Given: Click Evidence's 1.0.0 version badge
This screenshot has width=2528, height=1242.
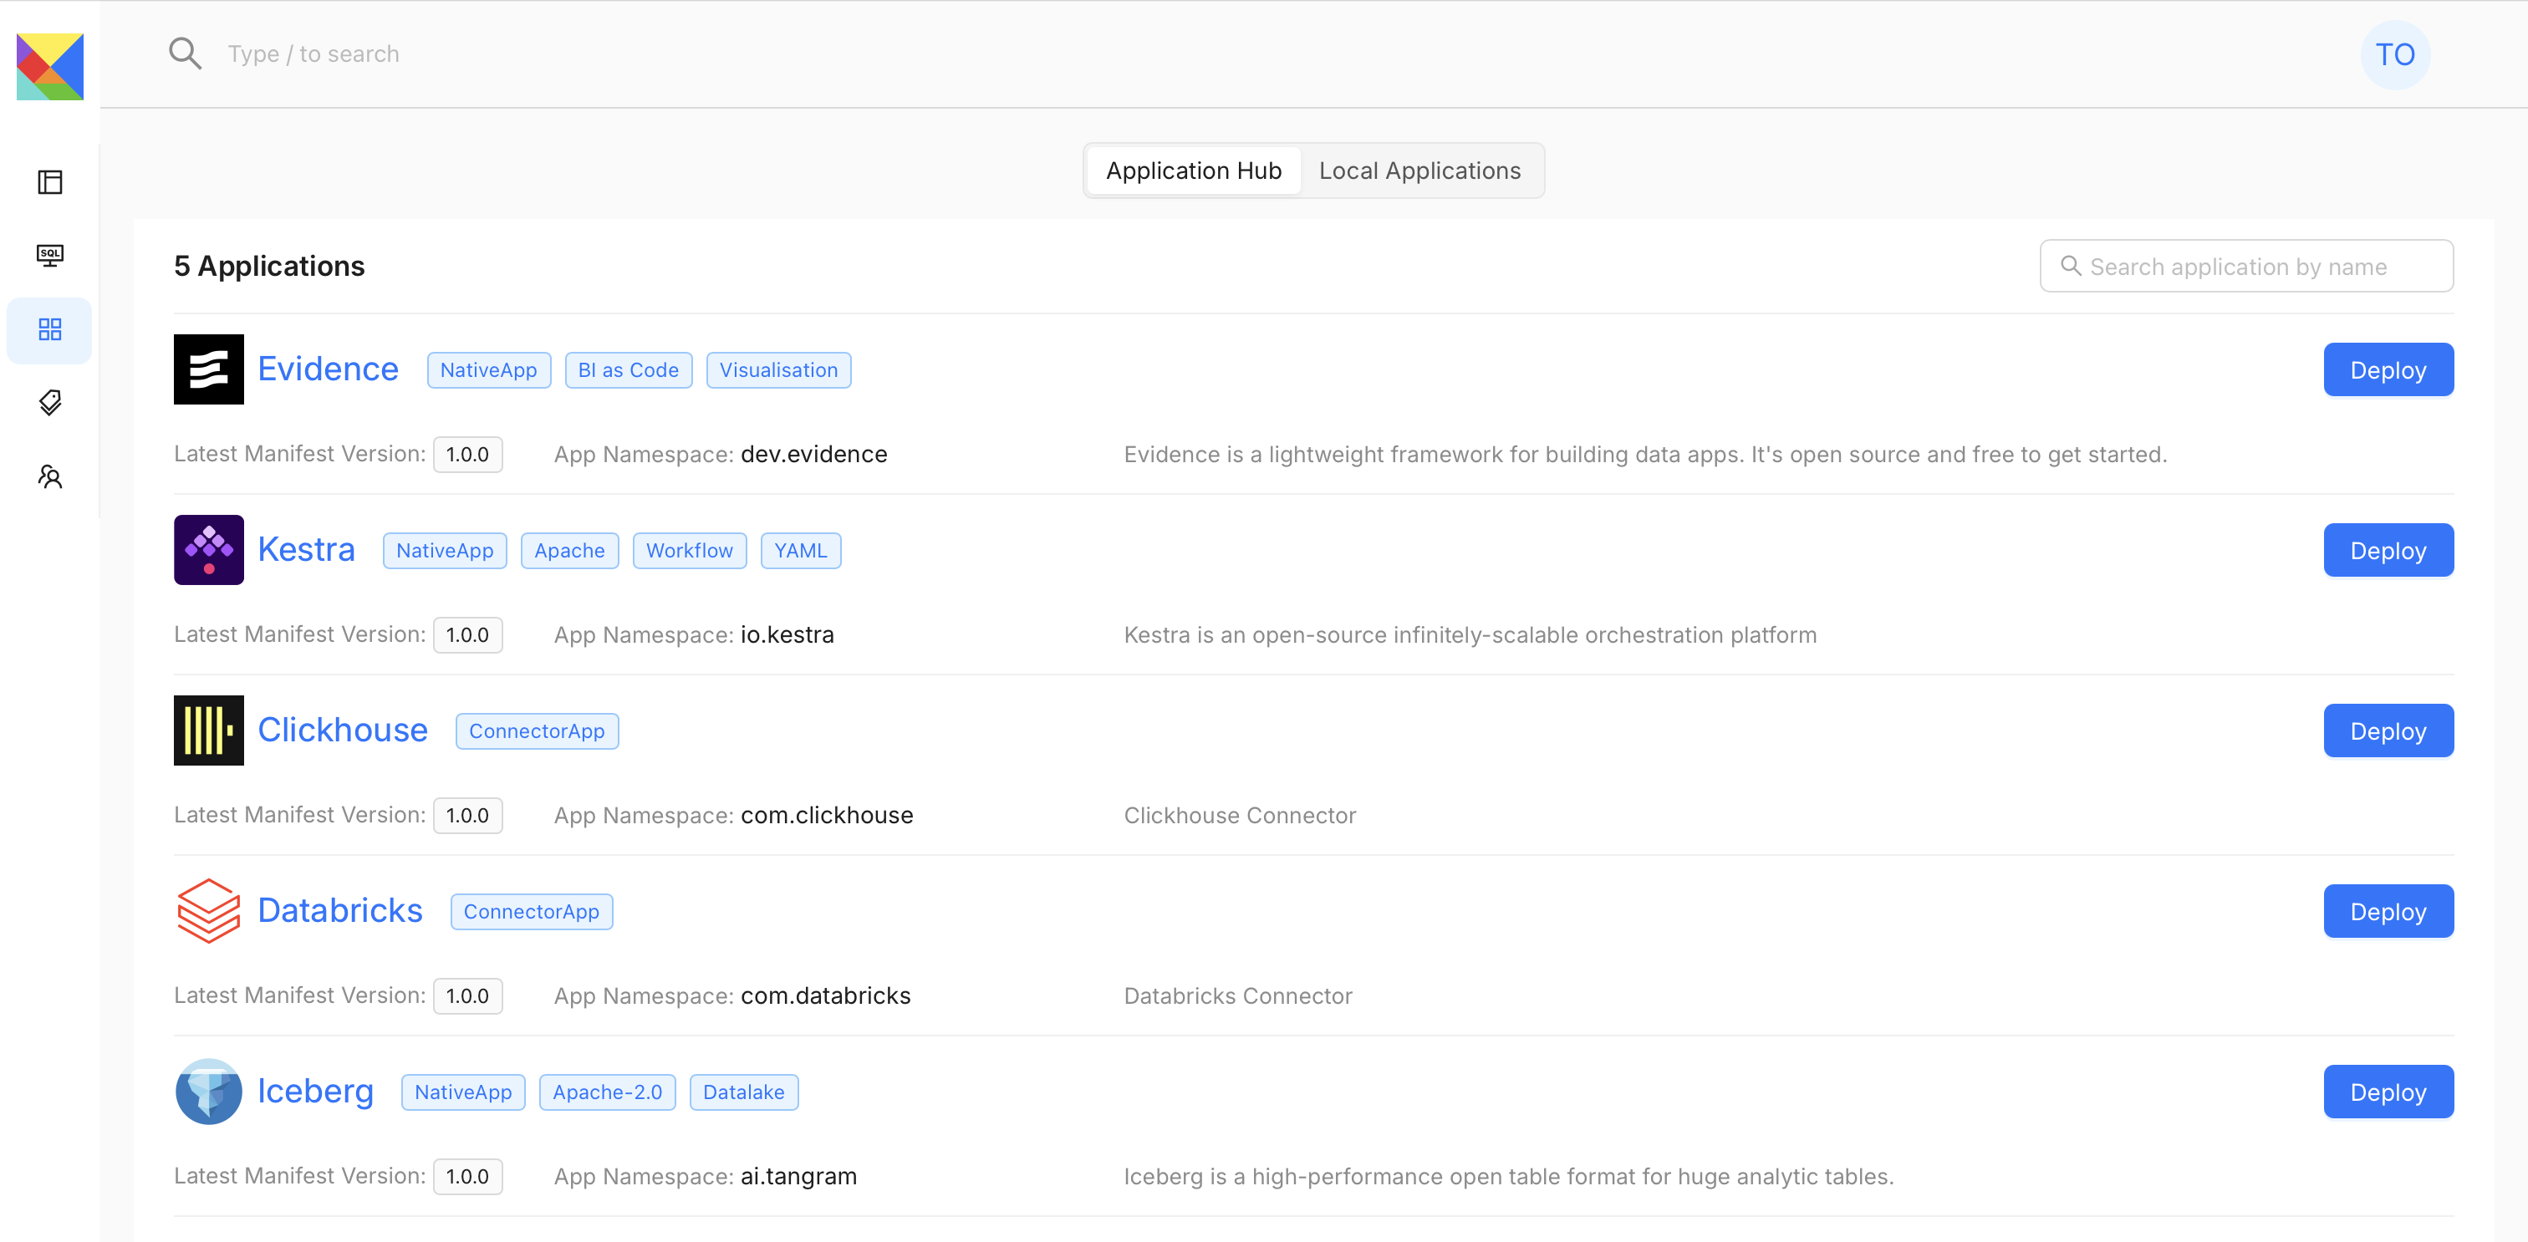Looking at the screenshot, I should pyautogui.click(x=468, y=454).
